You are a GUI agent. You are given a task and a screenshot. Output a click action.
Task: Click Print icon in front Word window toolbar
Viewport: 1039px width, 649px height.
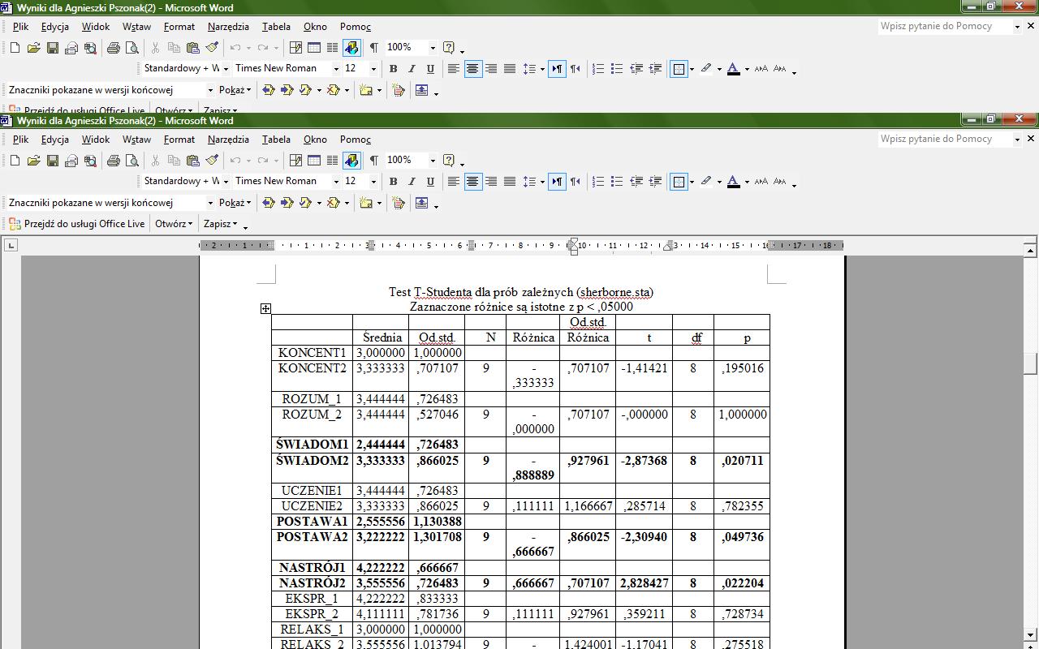pyautogui.click(x=114, y=161)
